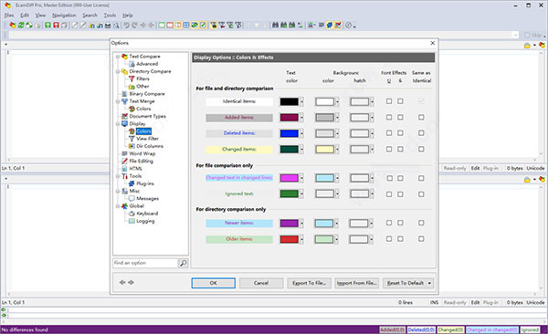Click the blue grid-pane toolbar icon
Screen dimensions: 548x334
186,26
